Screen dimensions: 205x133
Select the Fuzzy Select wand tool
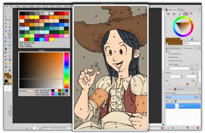click(10, 16)
